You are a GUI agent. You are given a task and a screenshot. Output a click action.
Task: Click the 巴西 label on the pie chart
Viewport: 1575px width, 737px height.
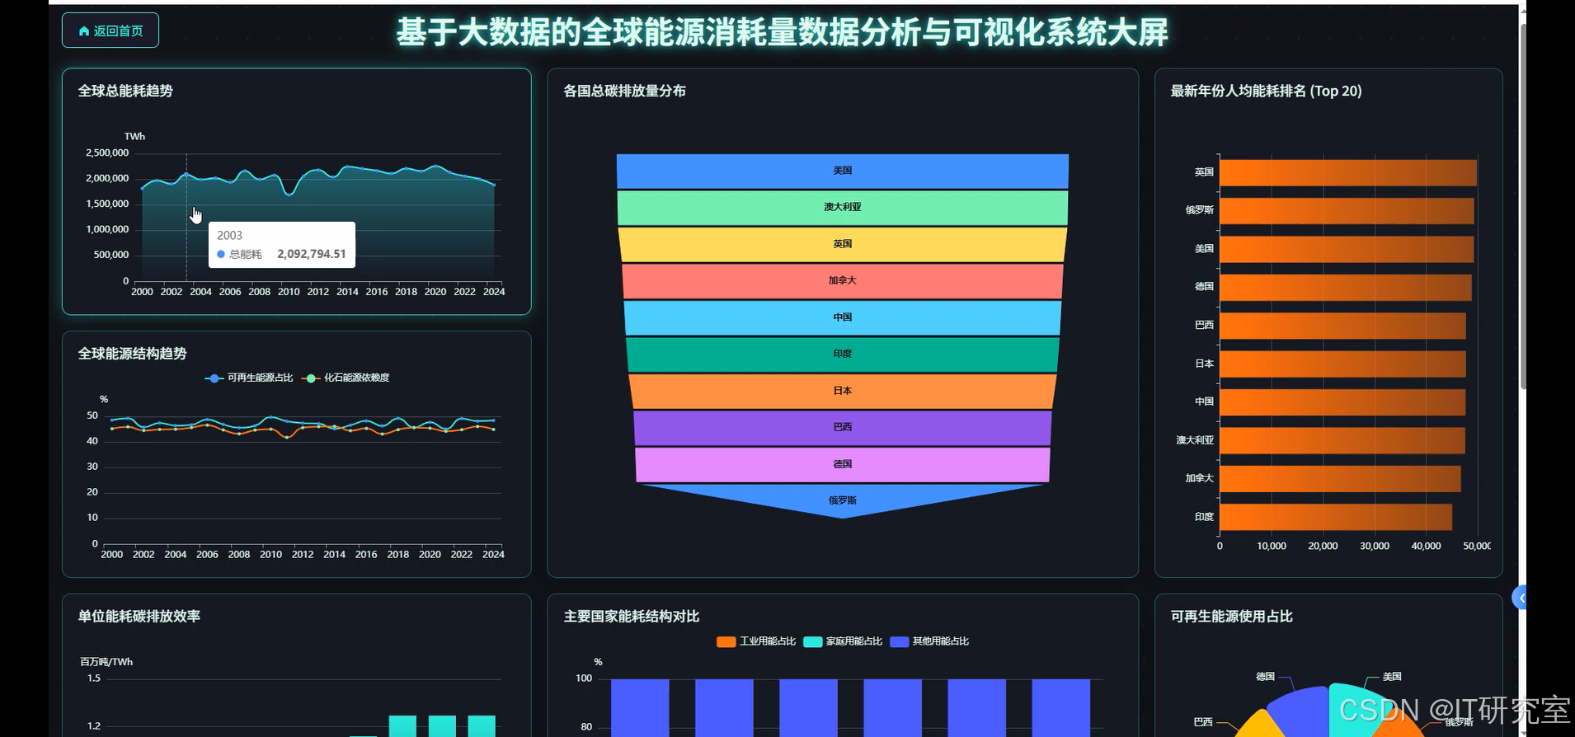(1203, 722)
